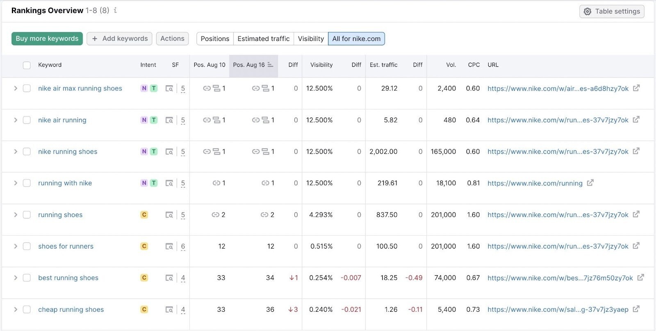Select the All for nike.com tab
This screenshot has height=331, width=656.
click(x=356, y=39)
